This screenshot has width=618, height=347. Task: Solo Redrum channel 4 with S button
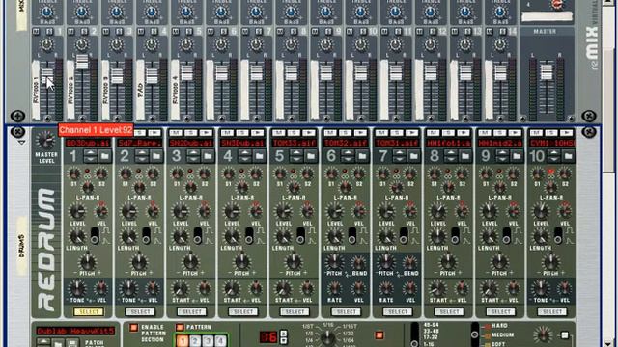pos(242,133)
